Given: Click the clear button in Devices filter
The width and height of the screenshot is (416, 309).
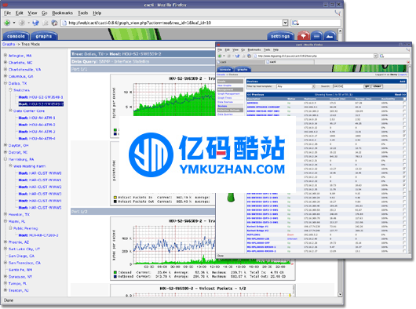Looking at the screenshot, I should tap(377, 86).
